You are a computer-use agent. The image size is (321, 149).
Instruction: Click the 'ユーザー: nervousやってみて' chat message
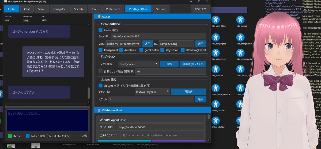pyautogui.click(x=39, y=32)
